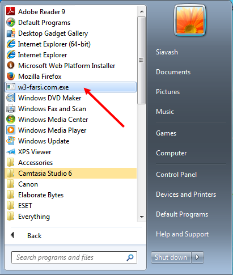The height and width of the screenshot is (275, 233).
Task: Open Default Programs in the right pane
Action: (x=182, y=214)
